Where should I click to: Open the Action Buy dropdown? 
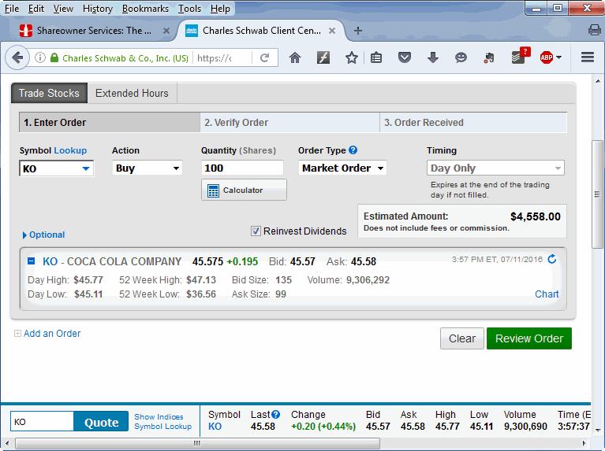pos(147,168)
